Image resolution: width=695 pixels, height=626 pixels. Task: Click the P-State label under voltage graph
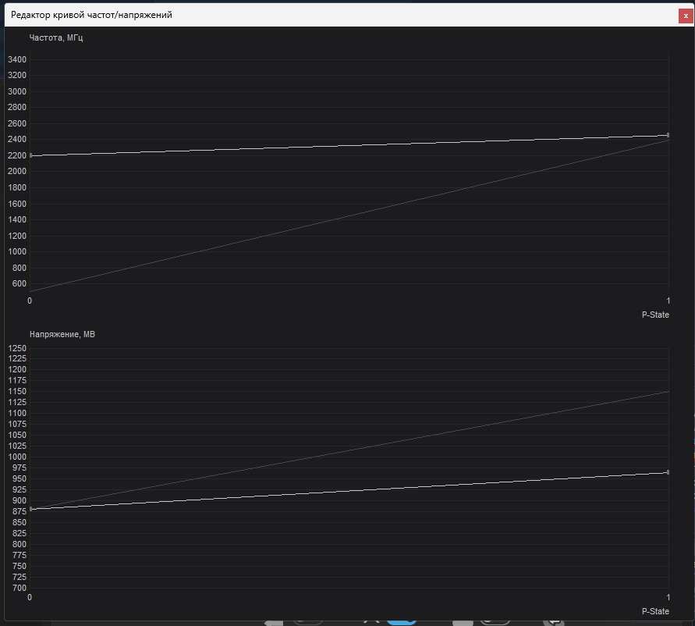[655, 611]
